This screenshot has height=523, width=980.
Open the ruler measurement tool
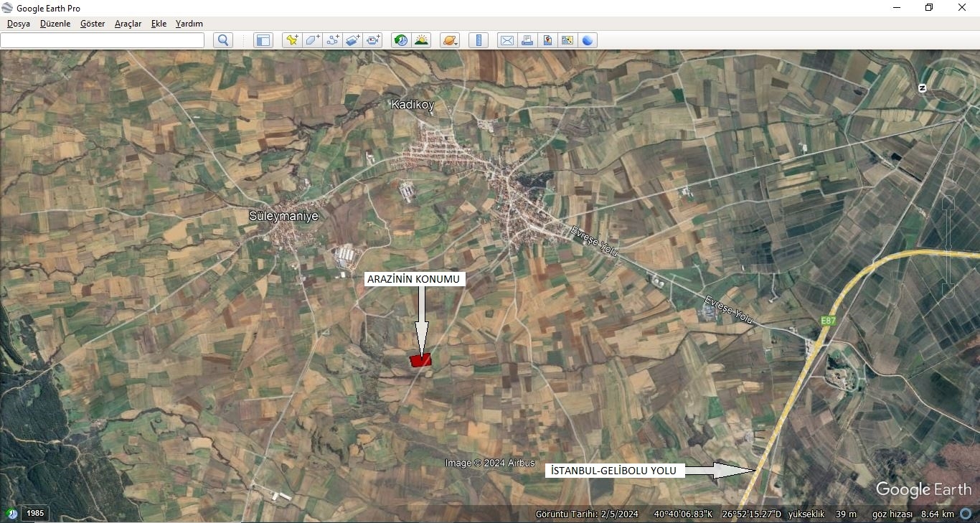(479, 40)
